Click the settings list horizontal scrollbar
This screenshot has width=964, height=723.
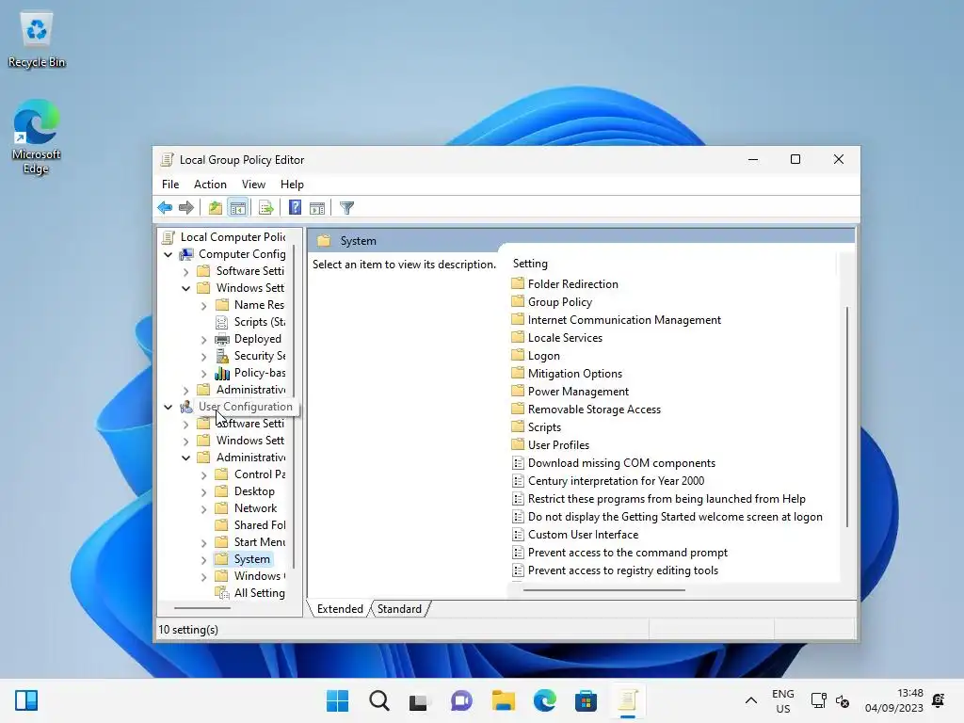pos(604,589)
